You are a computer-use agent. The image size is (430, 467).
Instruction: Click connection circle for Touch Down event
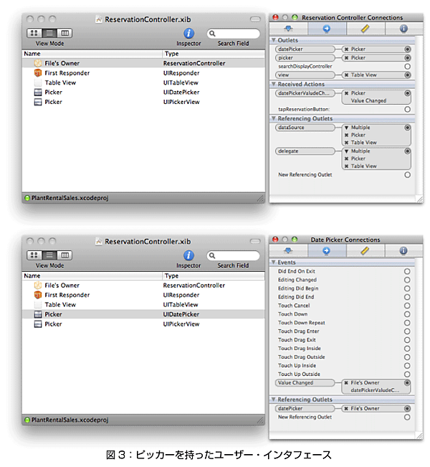pos(407,314)
